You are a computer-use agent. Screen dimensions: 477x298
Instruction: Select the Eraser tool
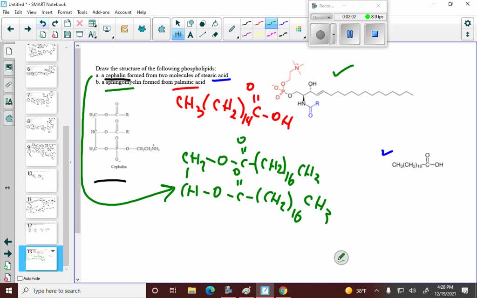point(214,34)
